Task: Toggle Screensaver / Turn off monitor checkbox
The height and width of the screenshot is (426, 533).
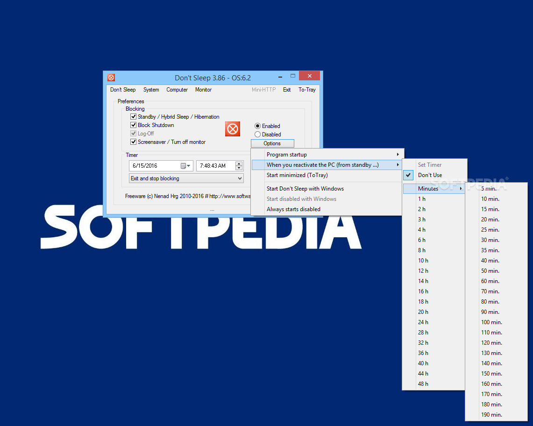Action: click(x=134, y=142)
